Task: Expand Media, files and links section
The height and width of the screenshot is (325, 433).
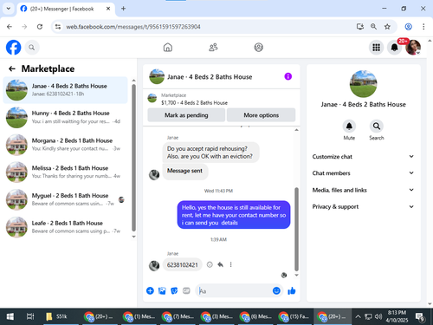Action: (363, 190)
